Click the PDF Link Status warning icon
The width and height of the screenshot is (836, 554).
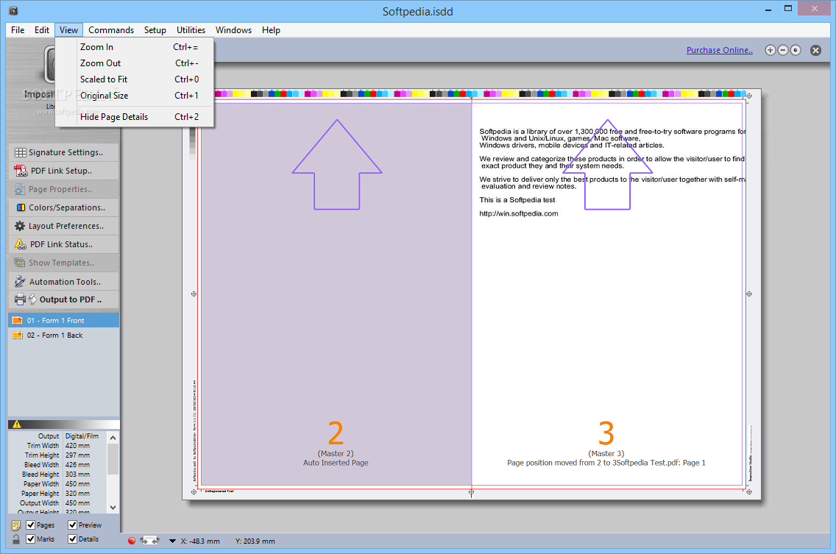pos(21,244)
